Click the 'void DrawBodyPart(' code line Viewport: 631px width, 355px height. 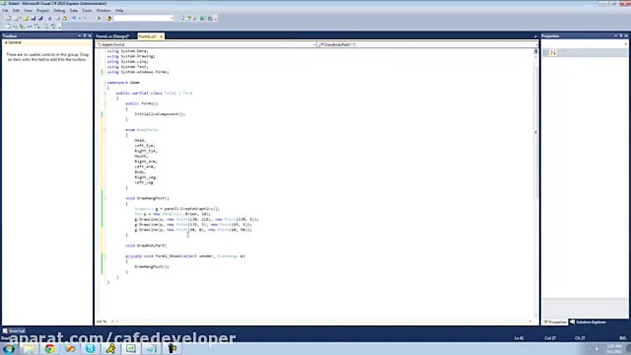146,246
